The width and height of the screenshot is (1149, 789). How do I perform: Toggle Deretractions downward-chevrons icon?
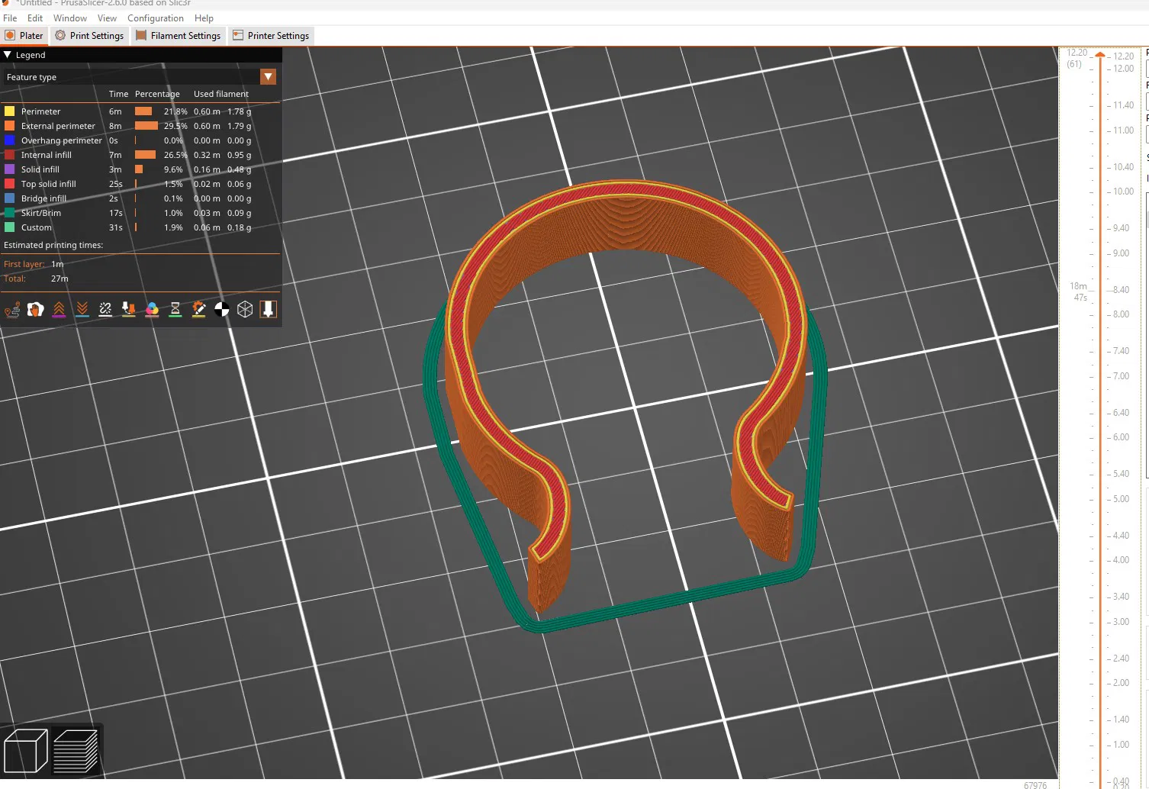tap(82, 309)
